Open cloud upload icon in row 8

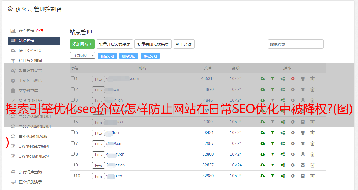(x=262, y=154)
